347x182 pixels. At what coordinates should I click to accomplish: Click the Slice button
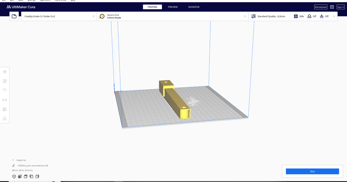click(x=312, y=171)
